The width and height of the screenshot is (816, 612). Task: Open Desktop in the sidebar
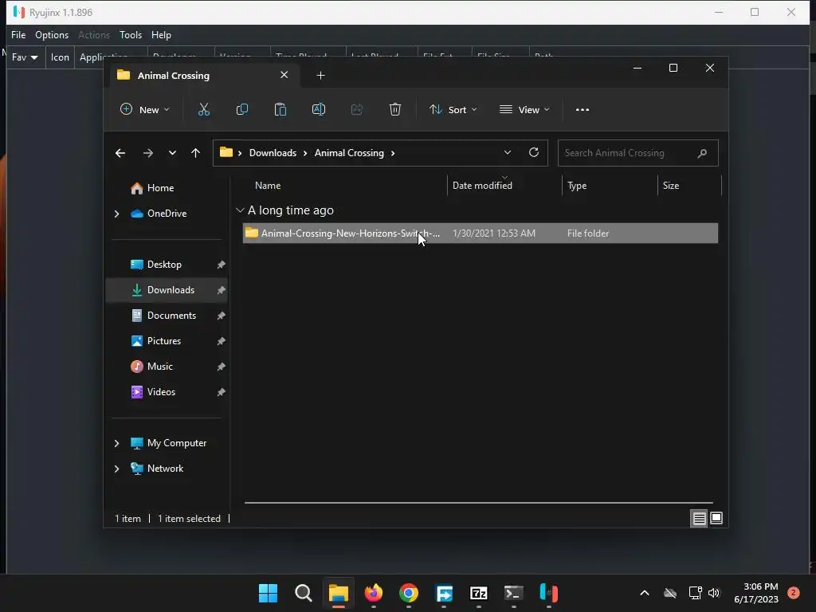pos(164,265)
